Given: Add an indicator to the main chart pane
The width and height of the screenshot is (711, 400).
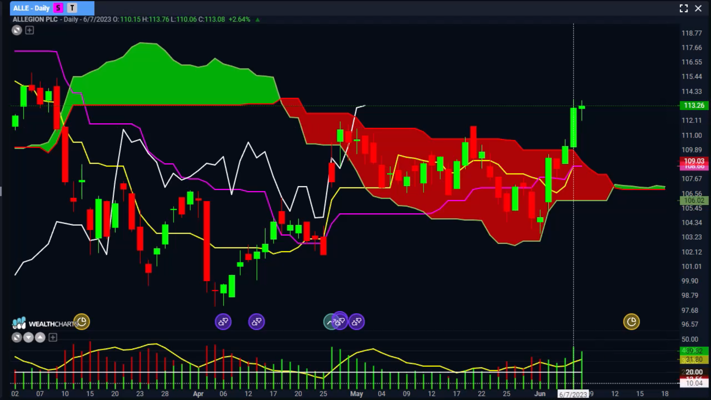Looking at the screenshot, I should [30, 30].
